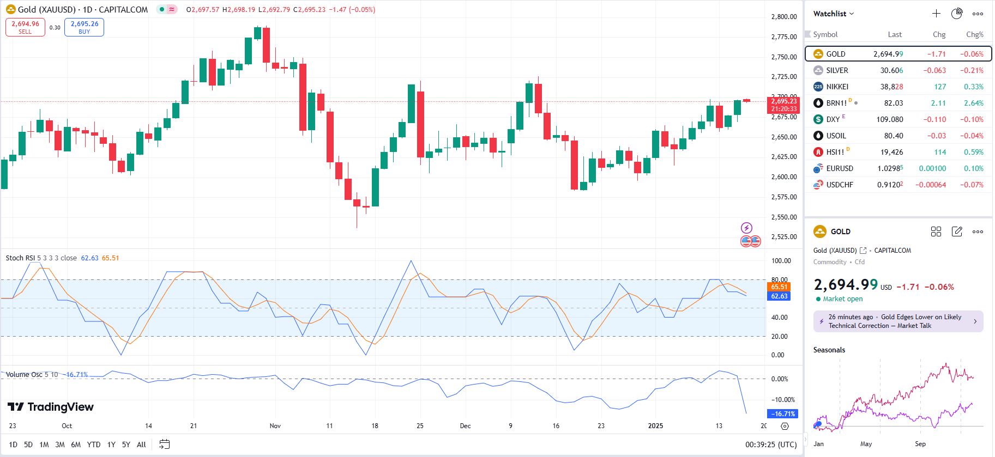Click the add symbol plus icon in Watchlist
Image resolution: width=995 pixels, height=457 pixels.
[x=936, y=14]
